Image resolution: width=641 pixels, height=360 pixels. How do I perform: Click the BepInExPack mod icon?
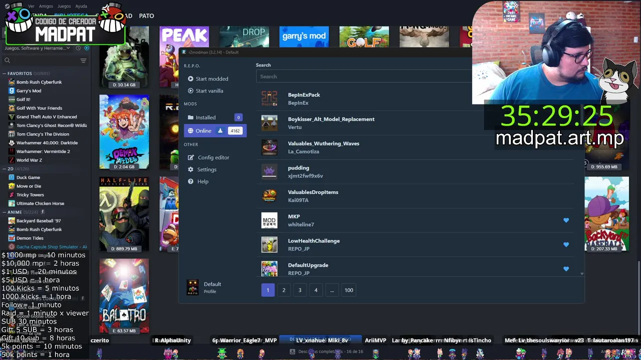pyautogui.click(x=269, y=98)
